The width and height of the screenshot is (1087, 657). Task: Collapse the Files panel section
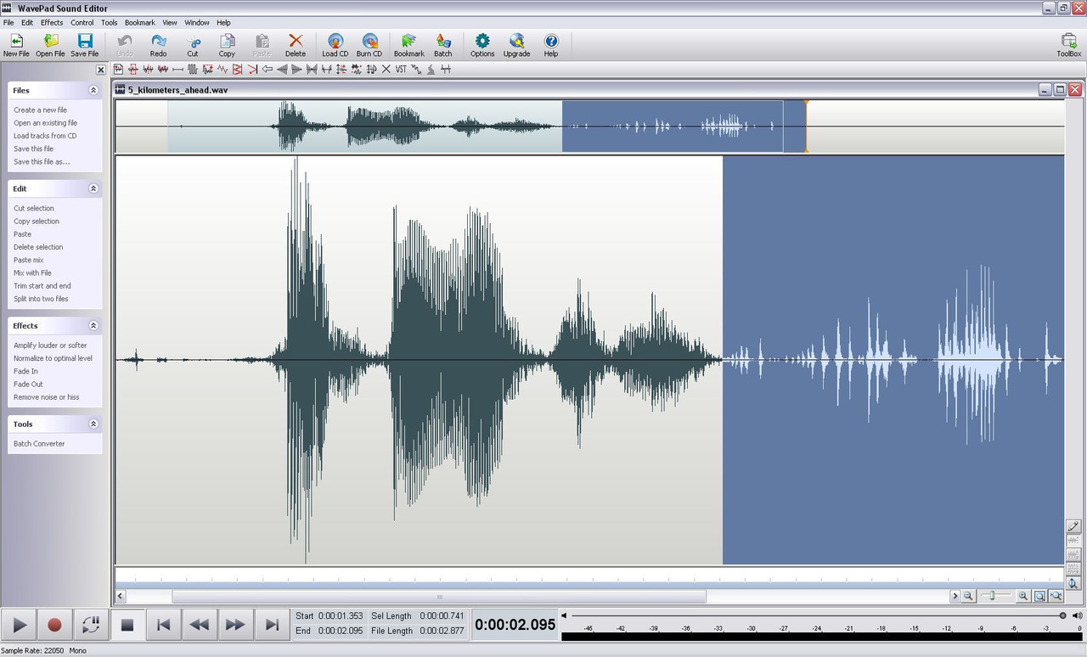pyautogui.click(x=93, y=90)
